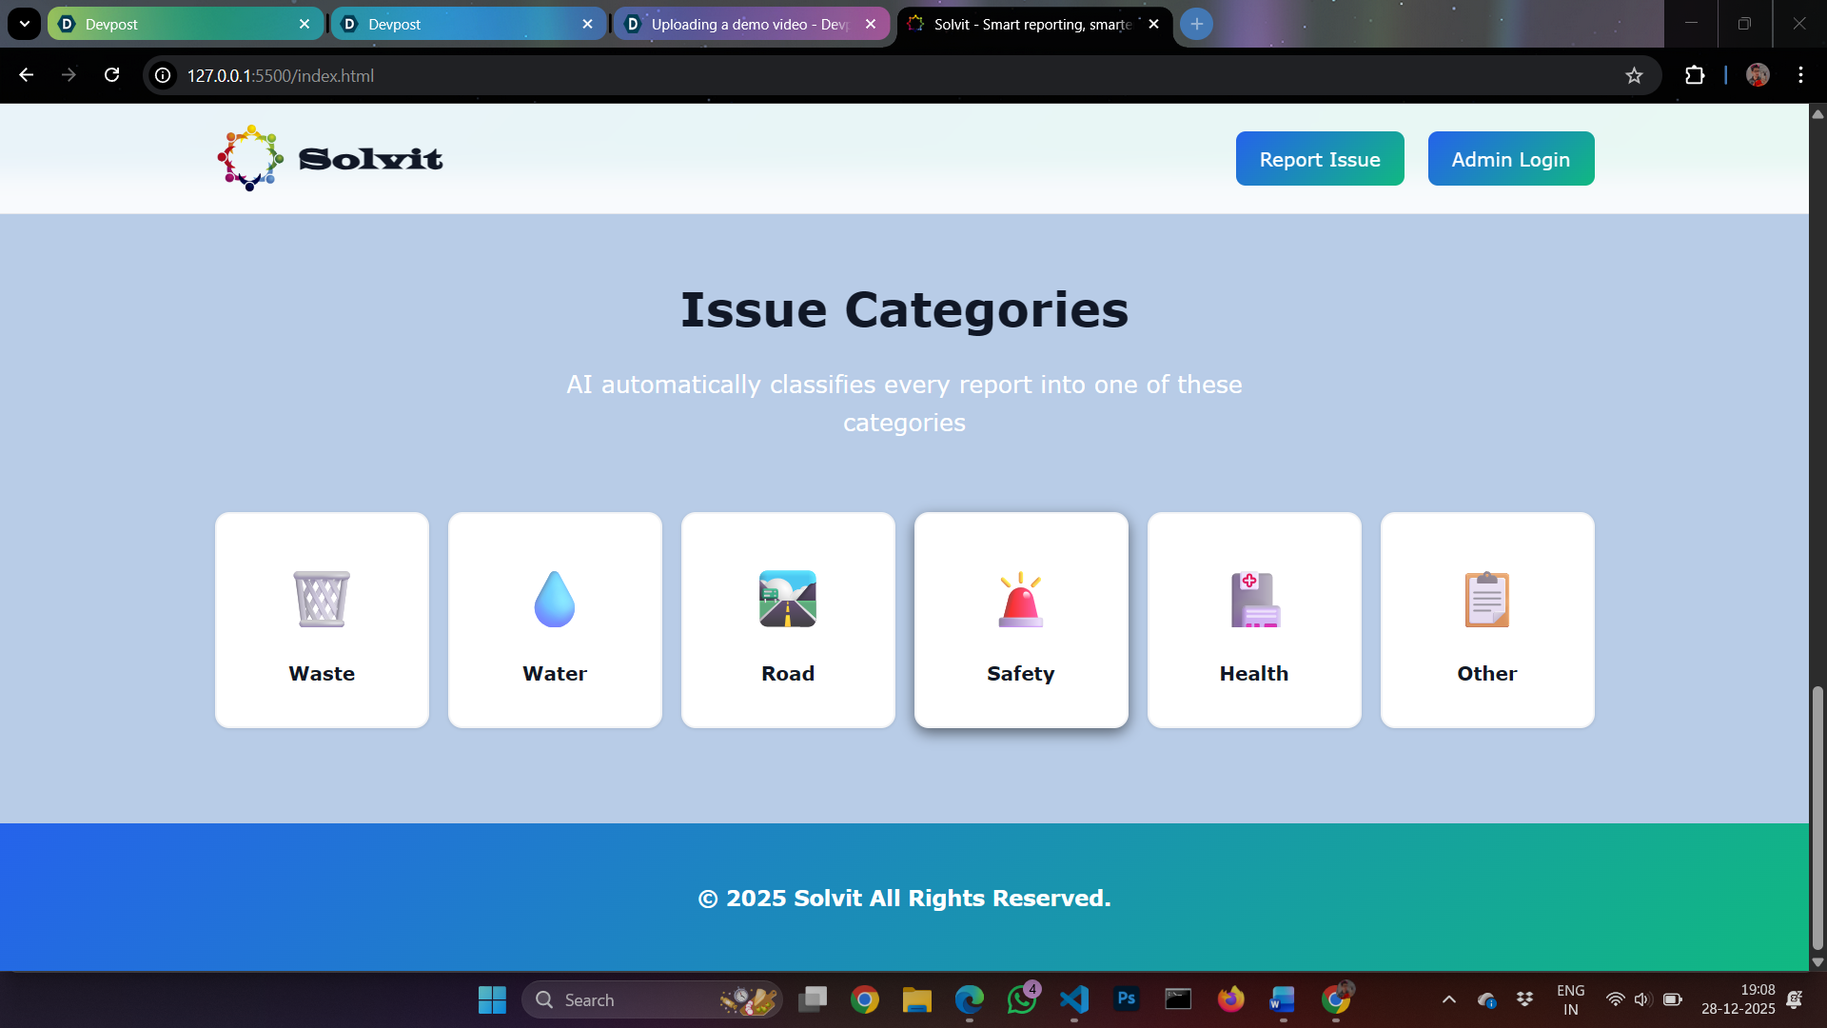
Task: Open Visual Studio Code from taskbar
Action: (1074, 999)
